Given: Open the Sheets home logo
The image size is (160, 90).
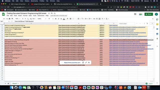Looking at the screenshot, I should (x=3, y=14).
